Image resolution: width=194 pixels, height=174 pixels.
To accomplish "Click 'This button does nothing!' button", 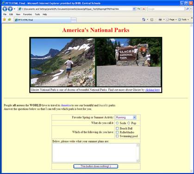I will (96, 166).
